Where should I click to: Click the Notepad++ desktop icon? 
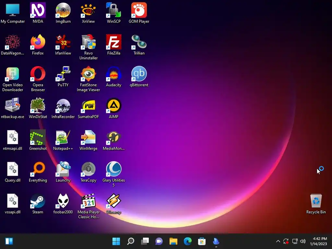point(63,137)
